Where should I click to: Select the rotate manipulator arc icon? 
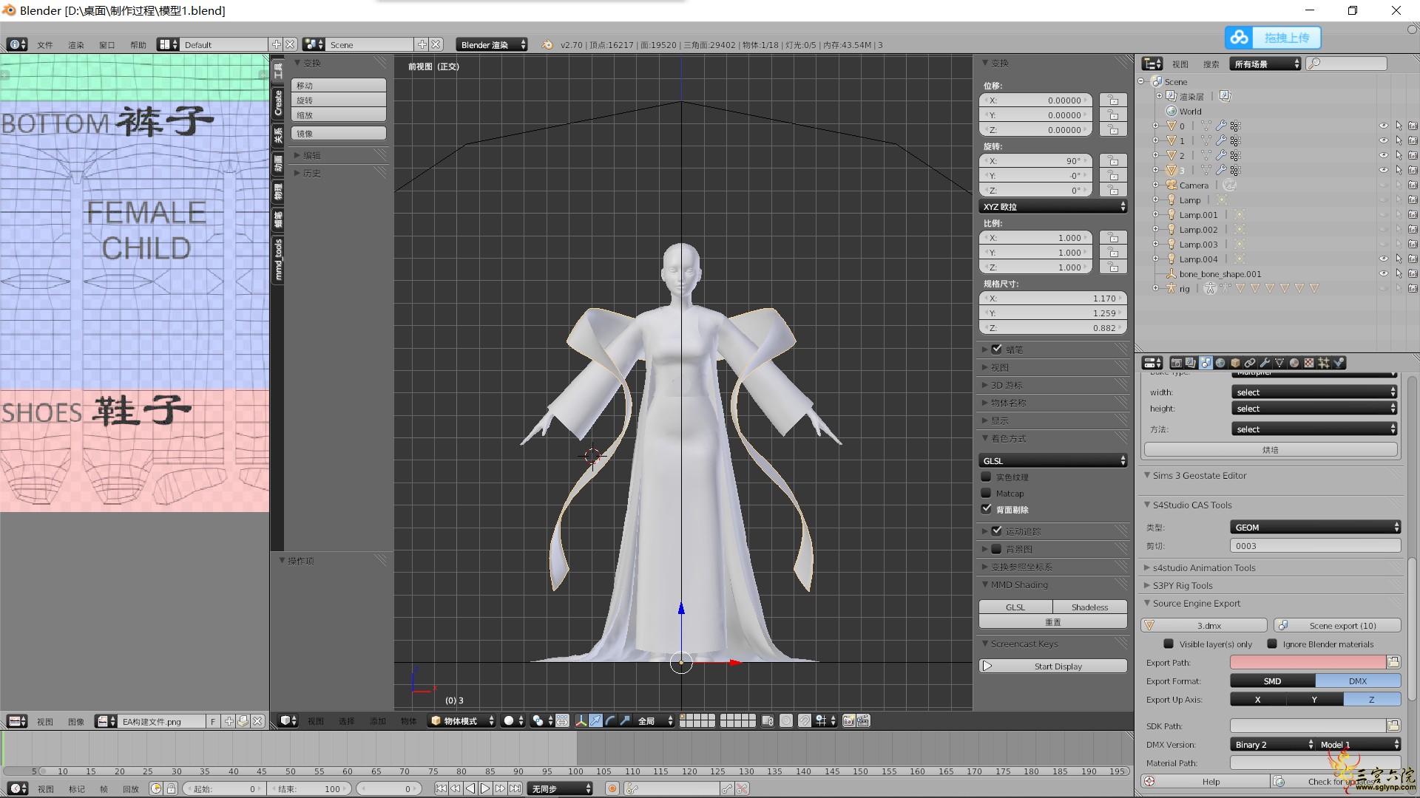(610, 721)
